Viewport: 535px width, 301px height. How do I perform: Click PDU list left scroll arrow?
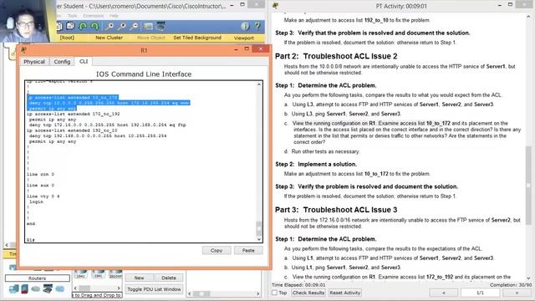point(190,293)
